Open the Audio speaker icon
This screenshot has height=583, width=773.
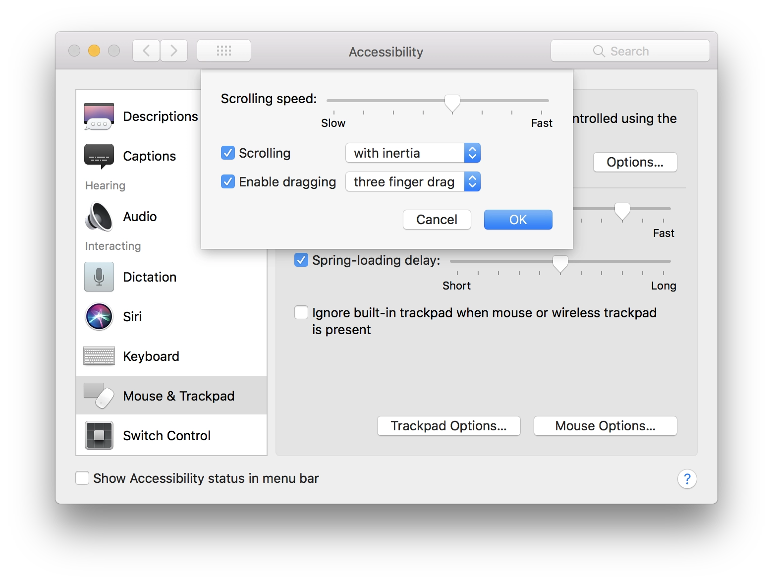click(99, 217)
